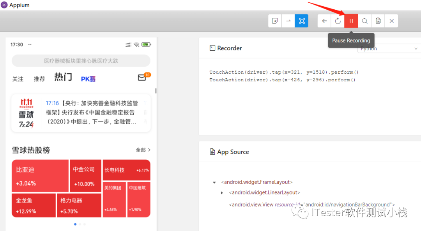Pause Recording with the red button
The image size is (421, 231).
point(351,21)
